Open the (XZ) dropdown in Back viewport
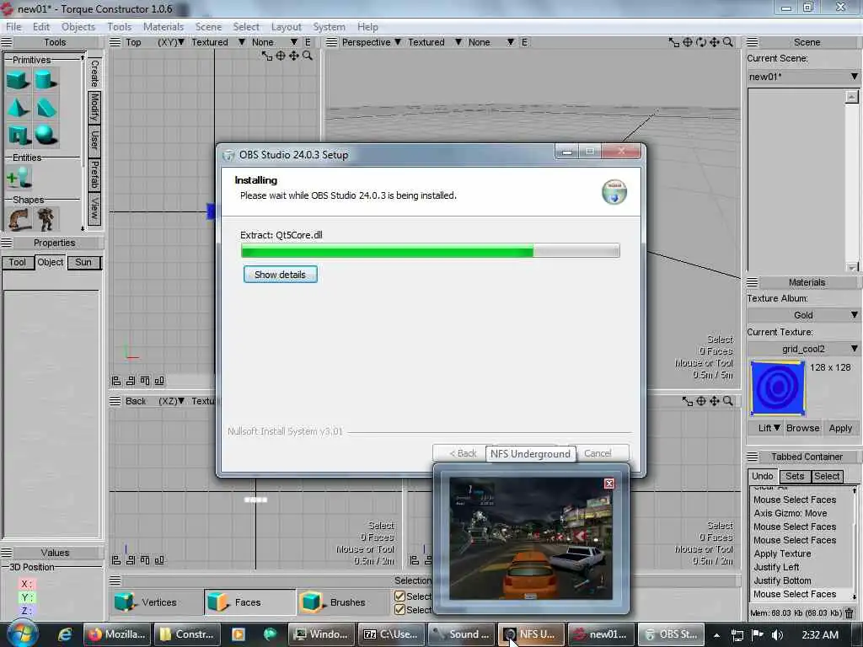863x647 pixels. point(171,401)
